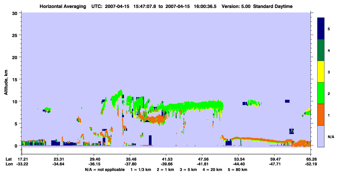The width and height of the screenshot is (345, 177).
Task: Click the y-axis tick label 25
Action: (15, 35)
